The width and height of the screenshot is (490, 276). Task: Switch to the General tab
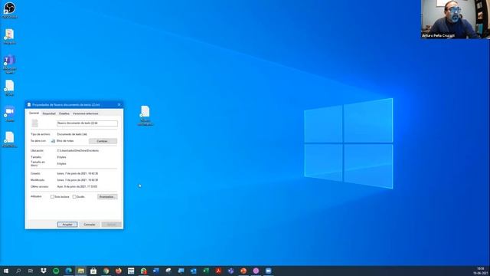coord(34,113)
